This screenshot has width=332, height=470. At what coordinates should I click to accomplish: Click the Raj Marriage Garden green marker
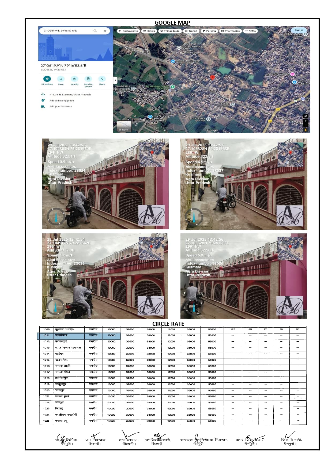pyautogui.click(x=173, y=87)
